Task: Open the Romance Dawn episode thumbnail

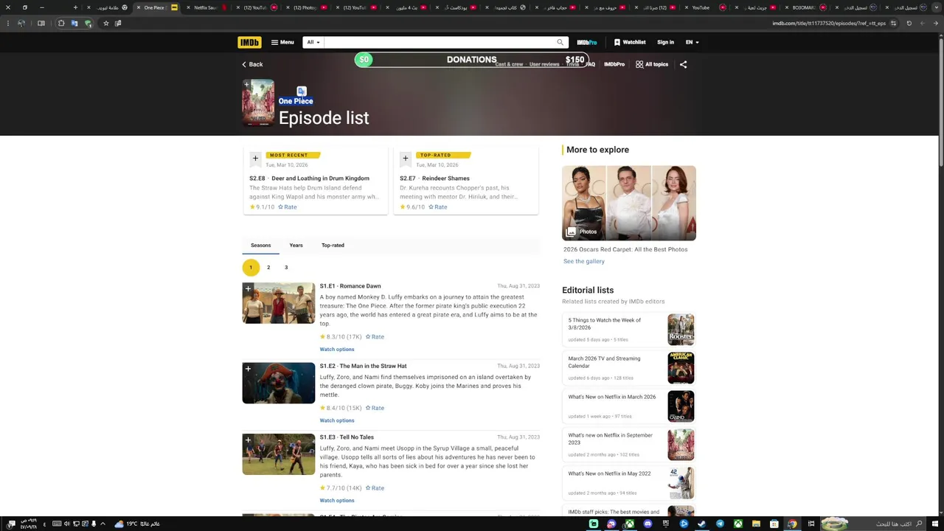Action: (x=279, y=303)
